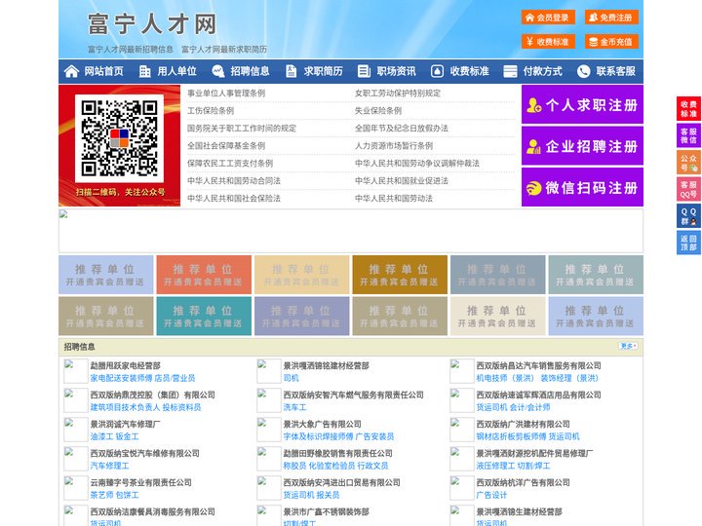The height and width of the screenshot is (526, 702).
Task: Open the 油漆工 job link
Action: [101, 436]
